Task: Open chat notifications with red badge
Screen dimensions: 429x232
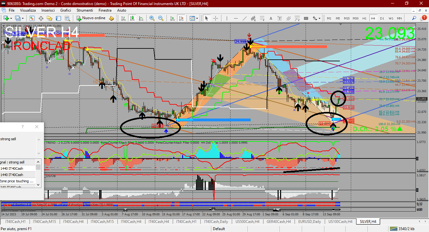Action: (423, 18)
